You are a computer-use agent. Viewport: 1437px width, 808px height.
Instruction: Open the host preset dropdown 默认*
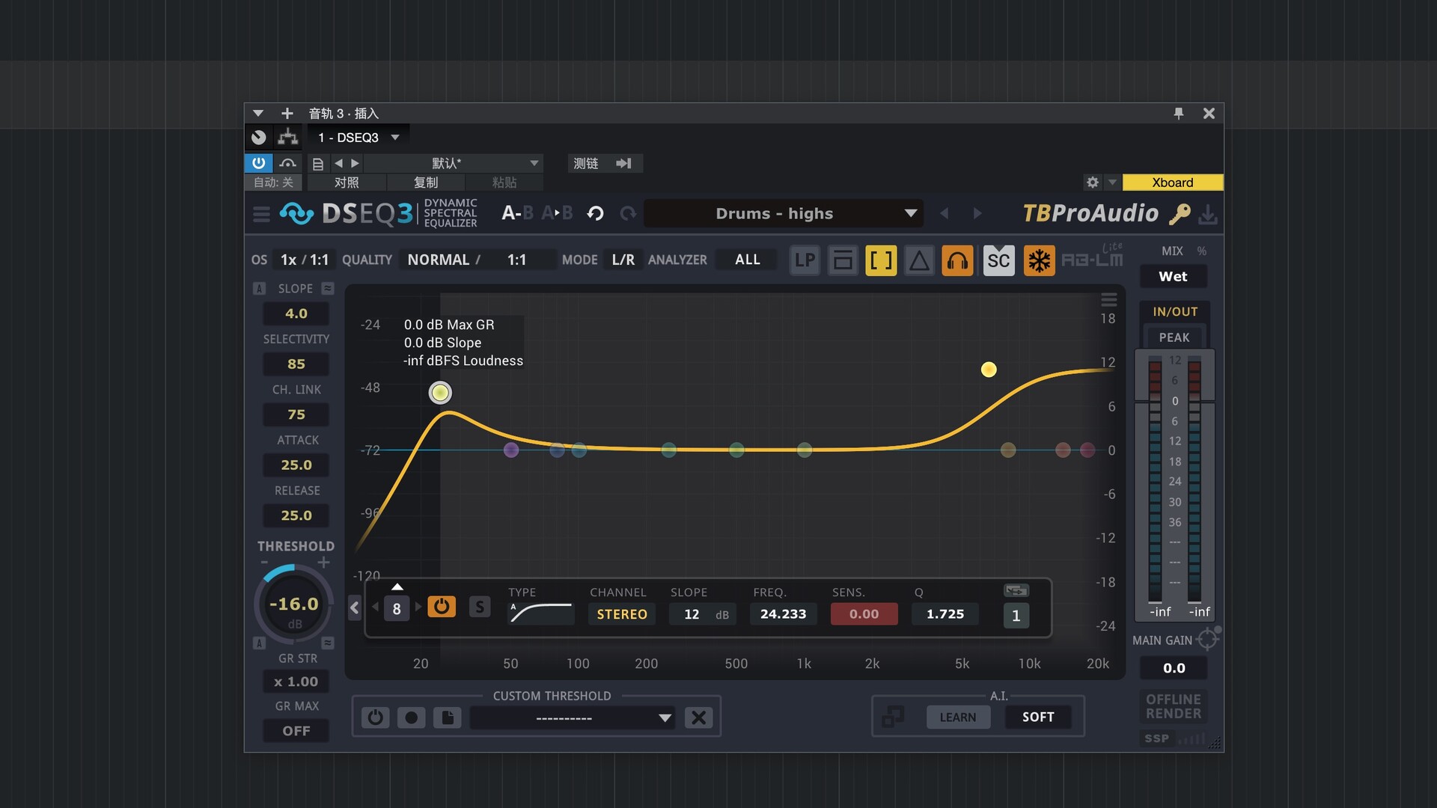454,163
